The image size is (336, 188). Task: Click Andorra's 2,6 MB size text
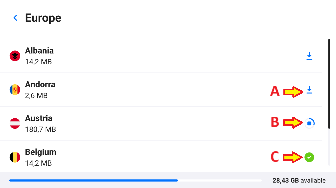point(36,96)
